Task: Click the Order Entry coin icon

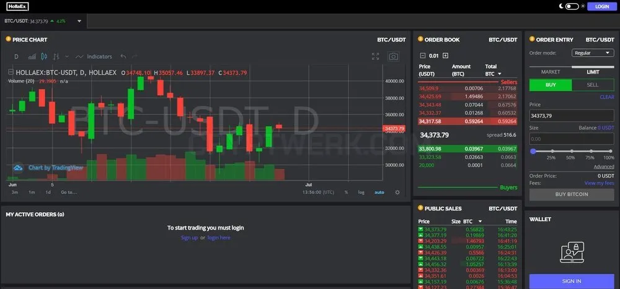Action: pos(532,39)
